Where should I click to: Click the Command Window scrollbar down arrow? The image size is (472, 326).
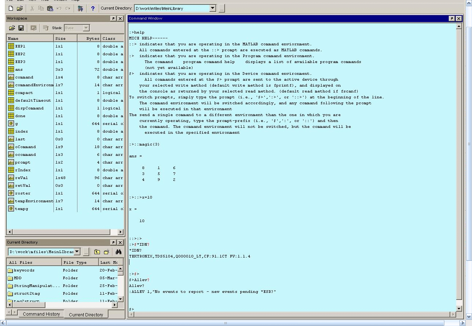pos(459,309)
